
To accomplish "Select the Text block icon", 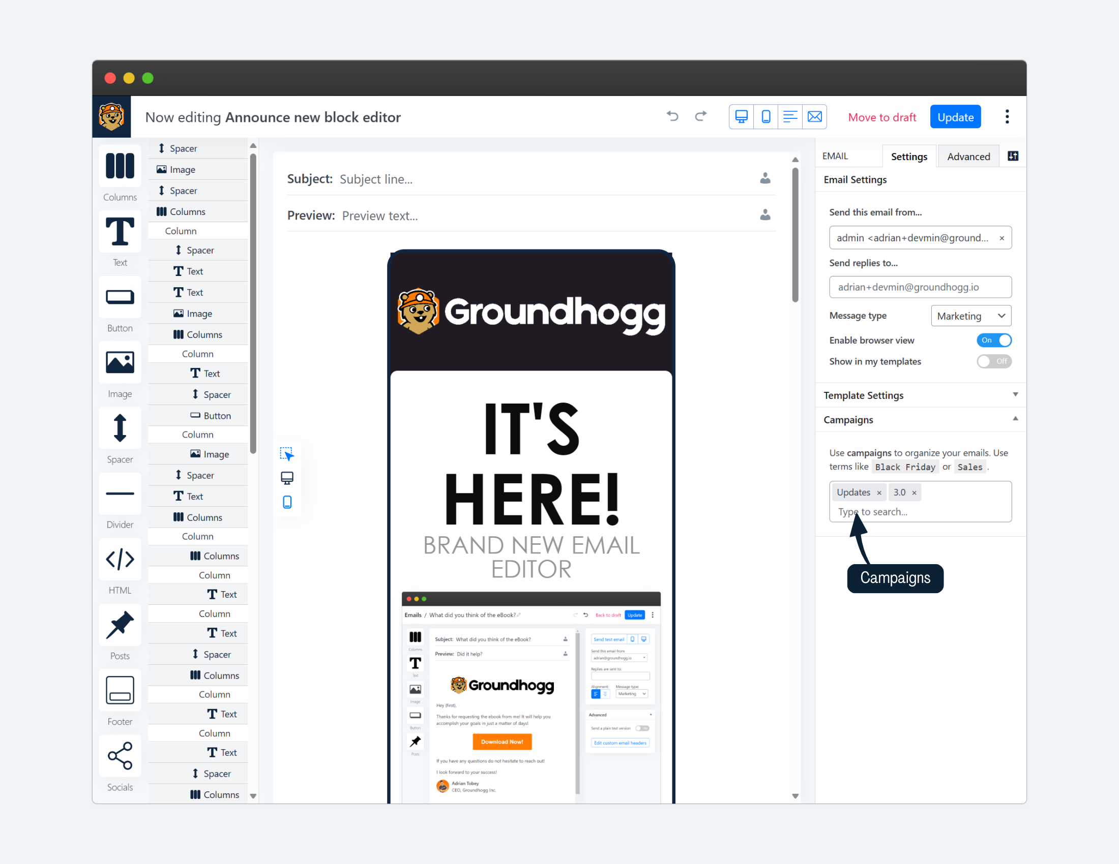I will tap(120, 232).
